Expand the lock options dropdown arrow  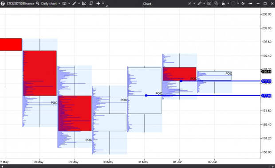pos(228,4)
